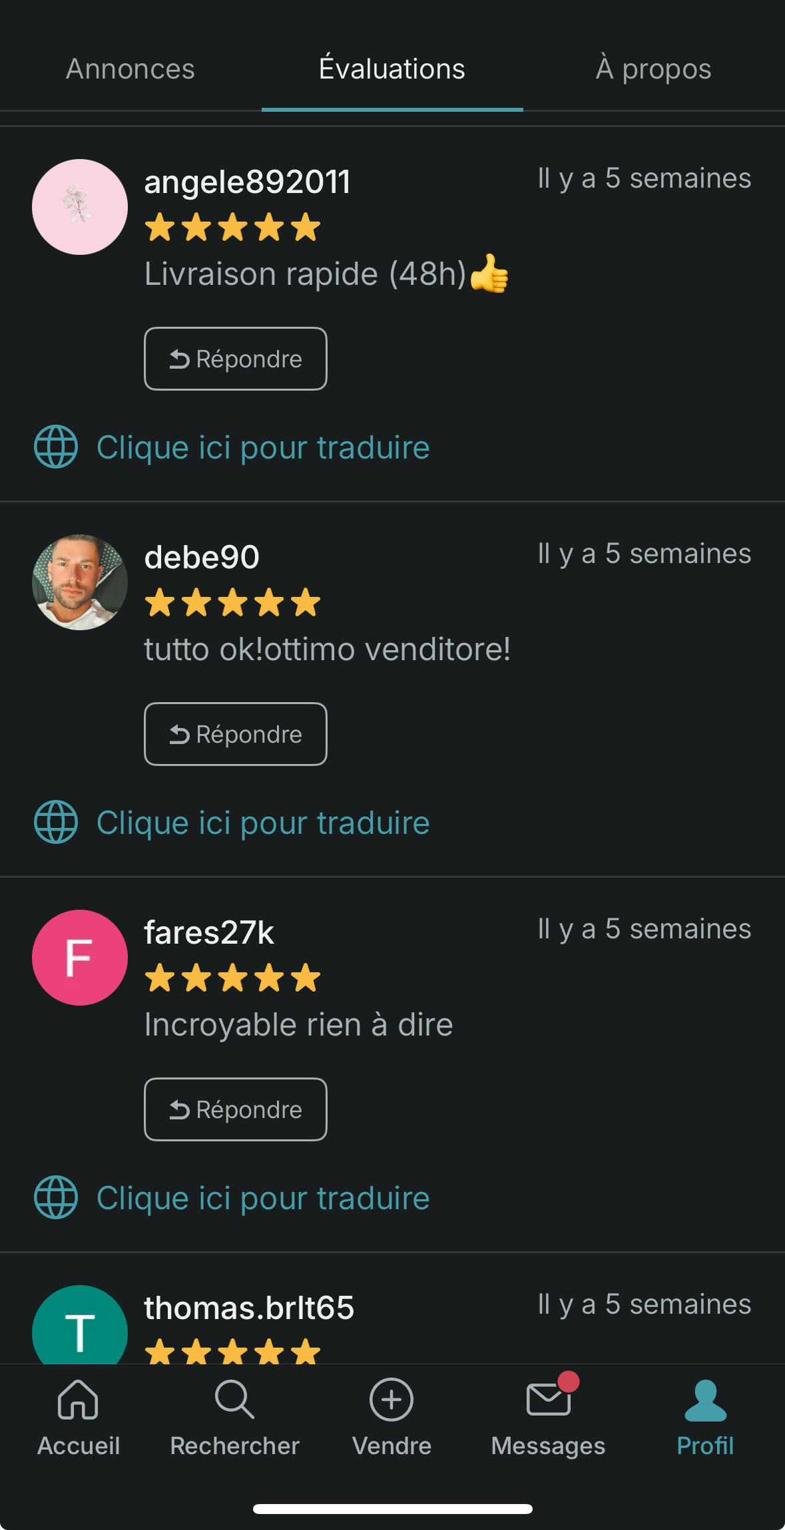The height and width of the screenshot is (1530, 785).
Task: Click globe icon under angele892011's review
Action: click(x=56, y=447)
